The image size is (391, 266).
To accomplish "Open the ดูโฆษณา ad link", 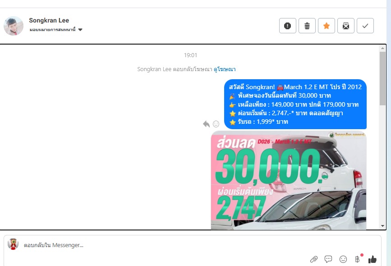I will (x=225, y=69).
